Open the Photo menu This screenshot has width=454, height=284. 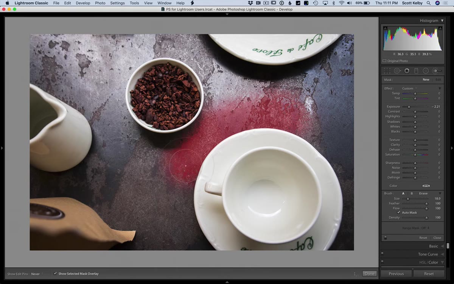coord(100,3)
